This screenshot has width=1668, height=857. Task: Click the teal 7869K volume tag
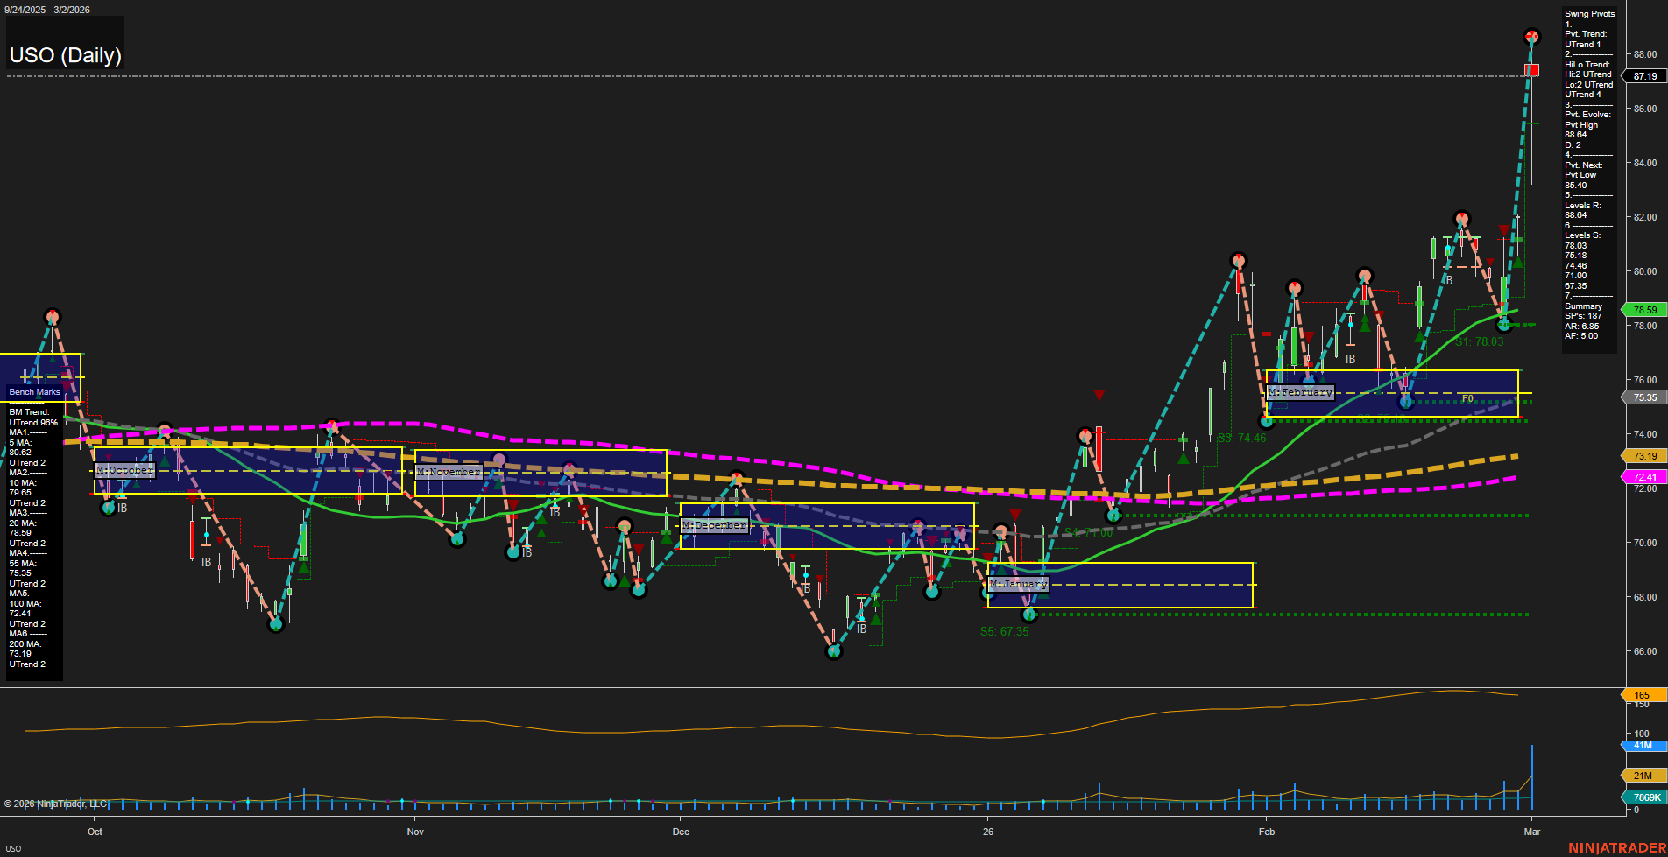pos(1645,797)
